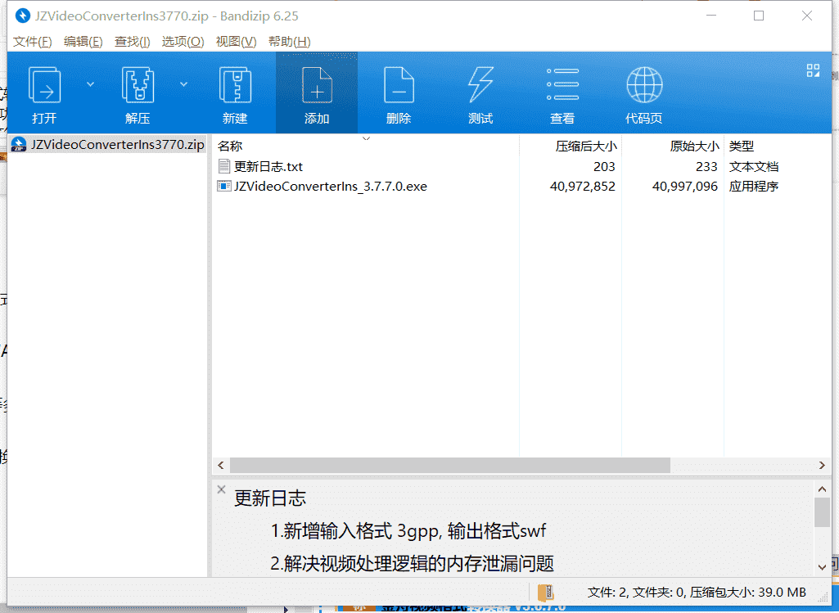Click the preview line about 3gpp input format
The image size is (839, 613).
point(408,530)
